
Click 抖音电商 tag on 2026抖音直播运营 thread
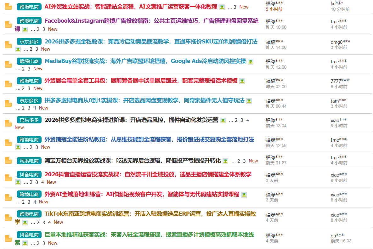(x=29, y=175)
